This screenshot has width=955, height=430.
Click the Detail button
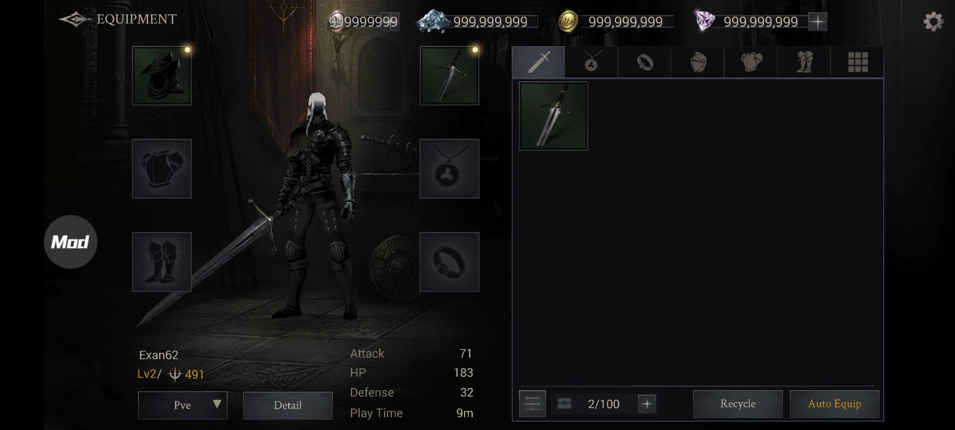pos(287,405)
